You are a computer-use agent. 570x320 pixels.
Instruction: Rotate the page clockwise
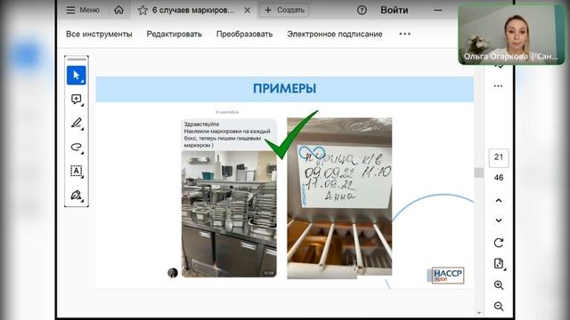pos(499,243)
